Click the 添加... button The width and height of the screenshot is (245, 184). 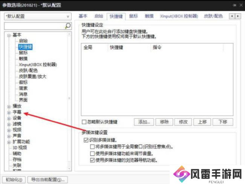pos(144,122)
